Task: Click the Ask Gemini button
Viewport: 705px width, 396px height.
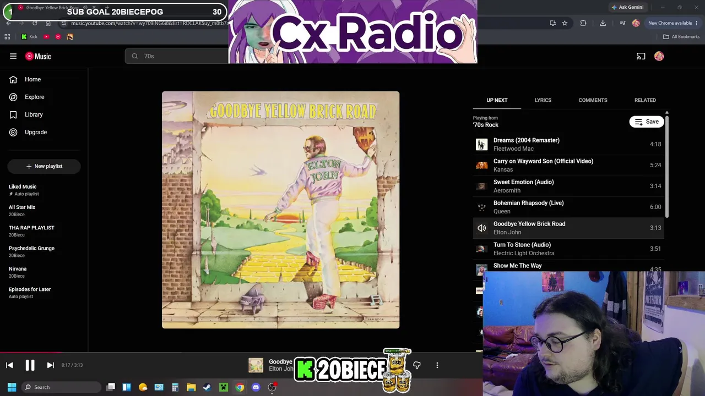Action: point(627,7)
